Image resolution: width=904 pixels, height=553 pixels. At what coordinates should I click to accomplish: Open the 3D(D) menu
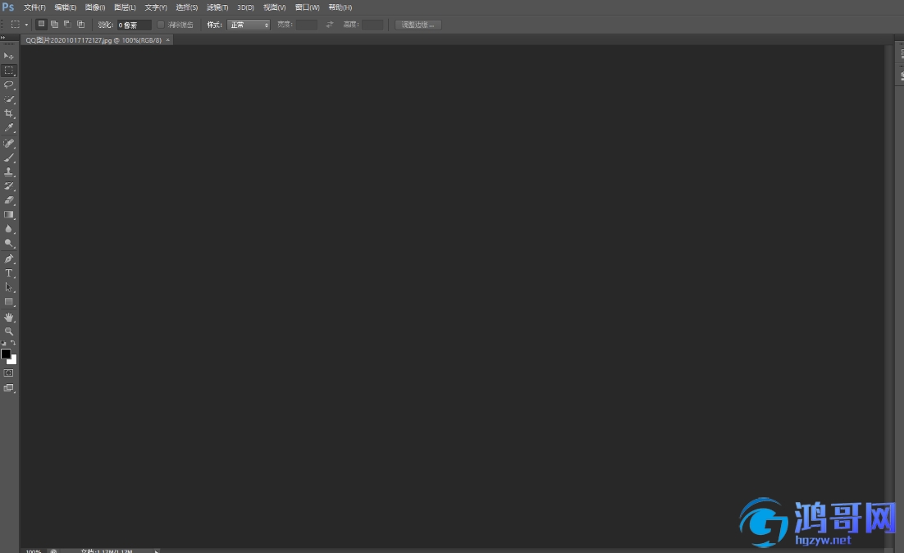click(x=245, y=7)
